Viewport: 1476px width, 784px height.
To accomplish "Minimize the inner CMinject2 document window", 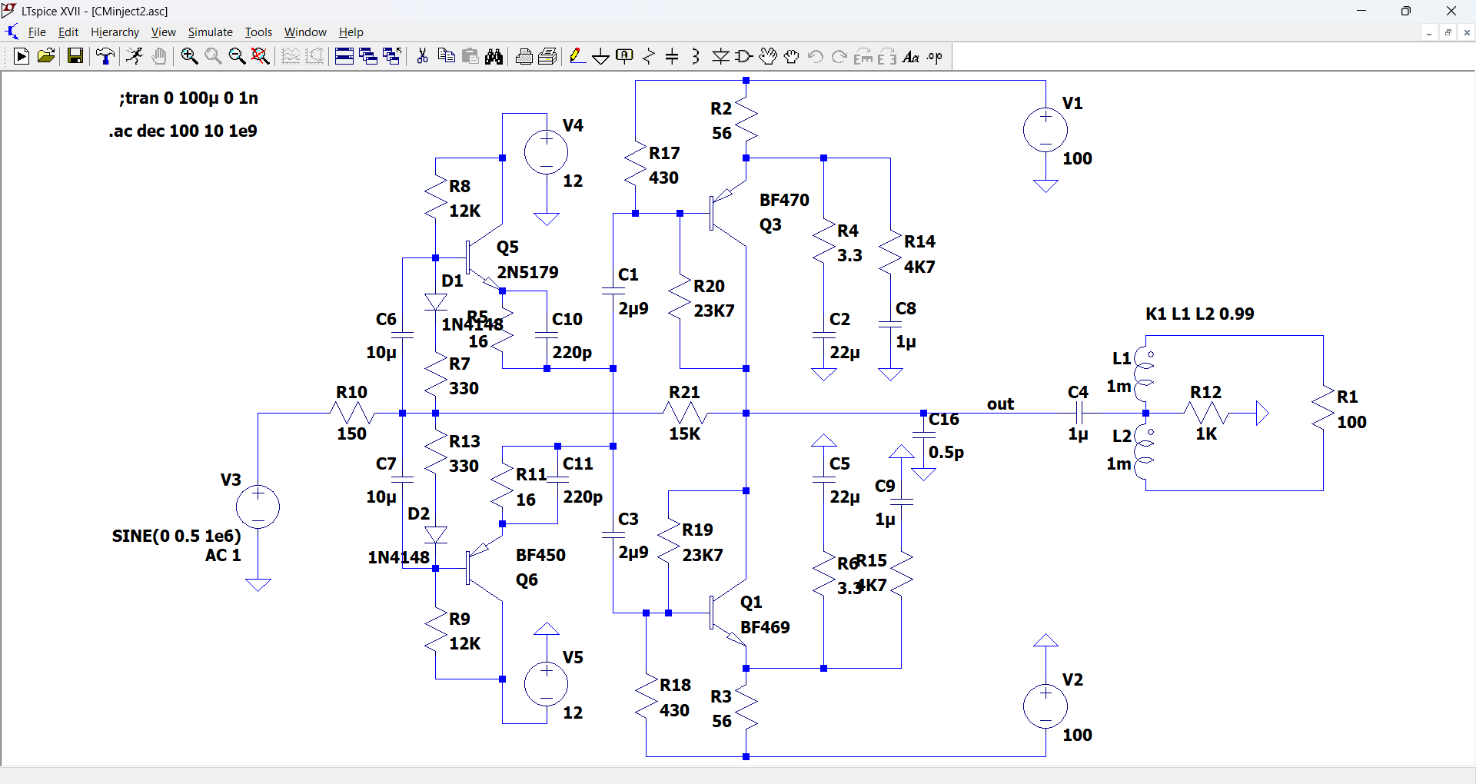I will pyautogui.click(x=1429, y=32).
